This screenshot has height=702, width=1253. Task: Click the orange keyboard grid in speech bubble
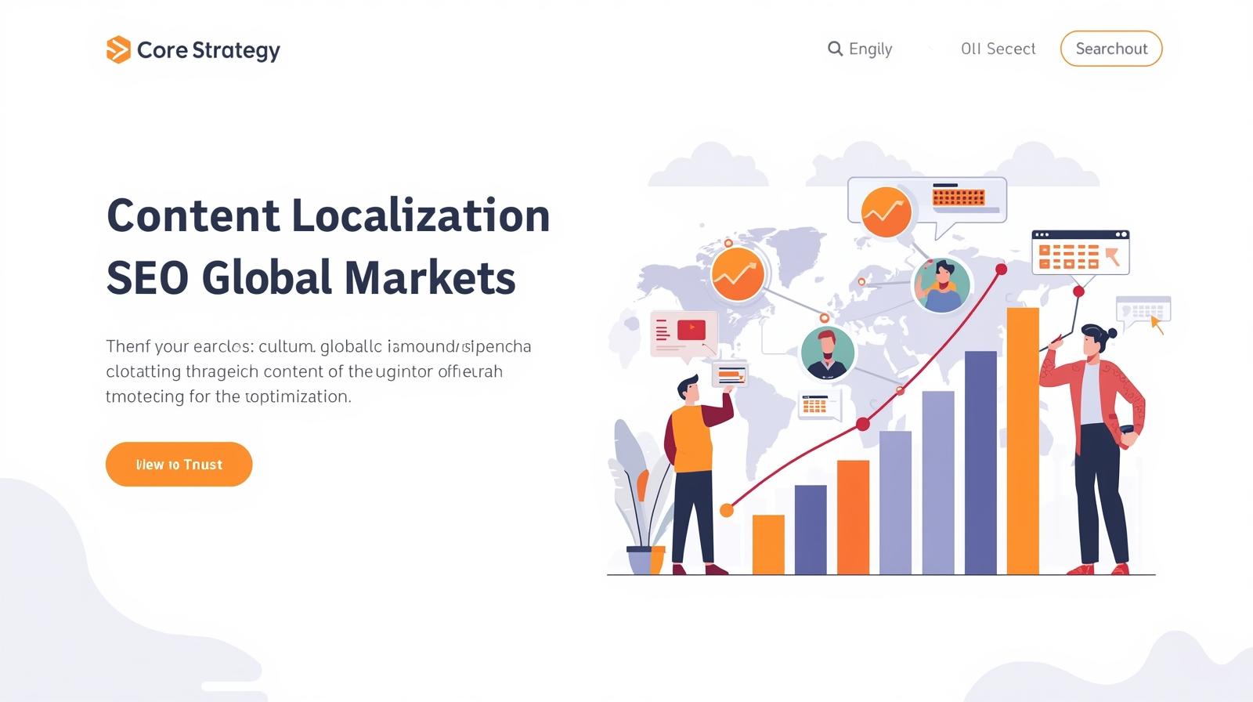click(x=958, y=196)
